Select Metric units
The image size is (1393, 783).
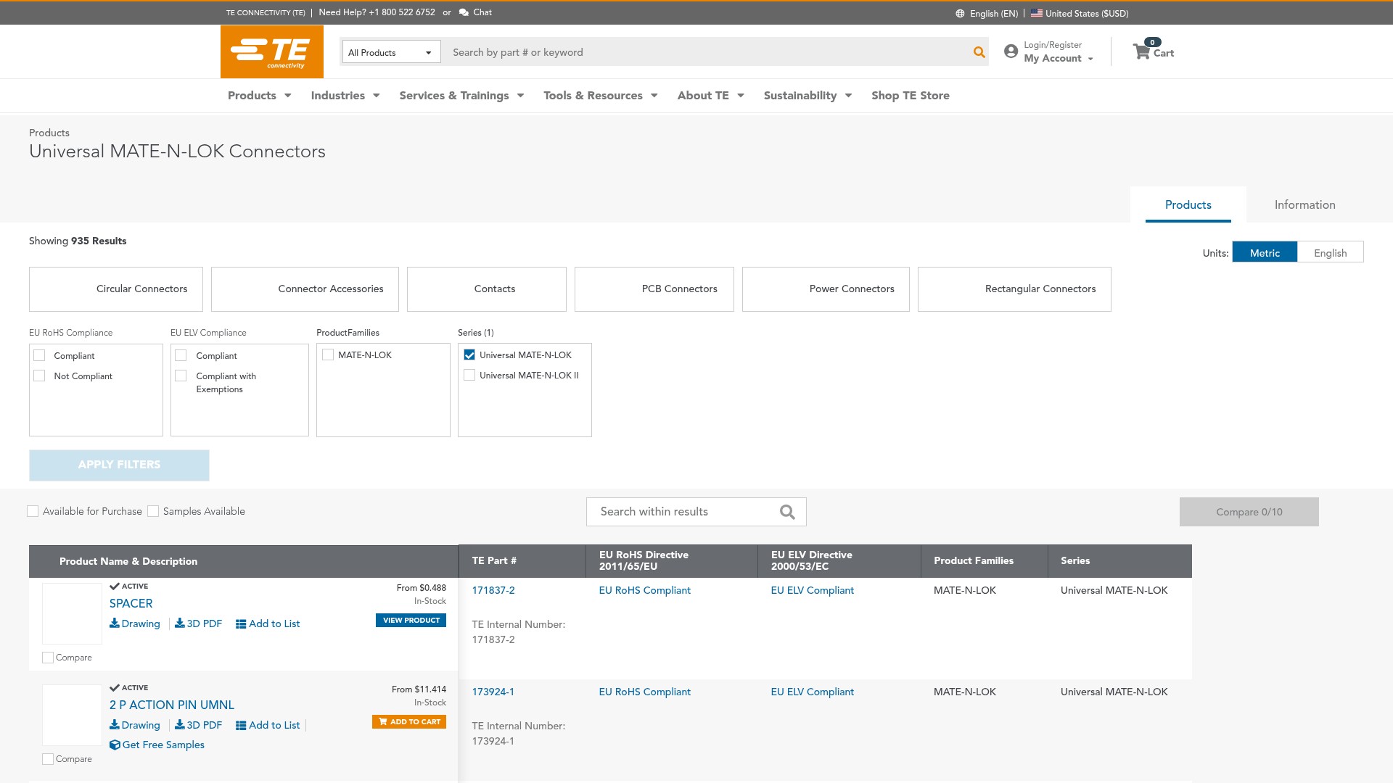pyautogui.click(x=1265, y=252)
